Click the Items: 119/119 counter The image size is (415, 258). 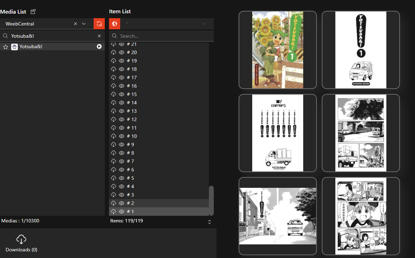[x=126, y=221]
